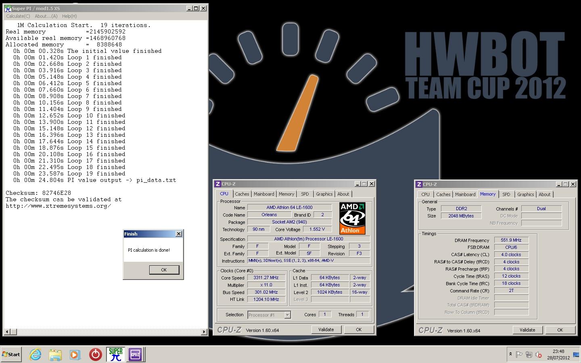Viewport: 581px width, 363px height.
Task: Open the network tray icon
Action: point(529,355)
